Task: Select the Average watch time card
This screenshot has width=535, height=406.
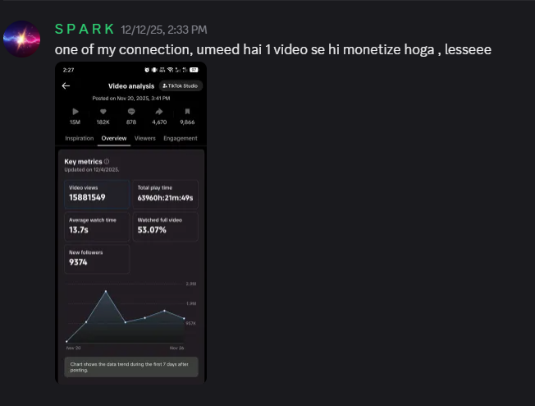Action: click(x=97, y=227)
